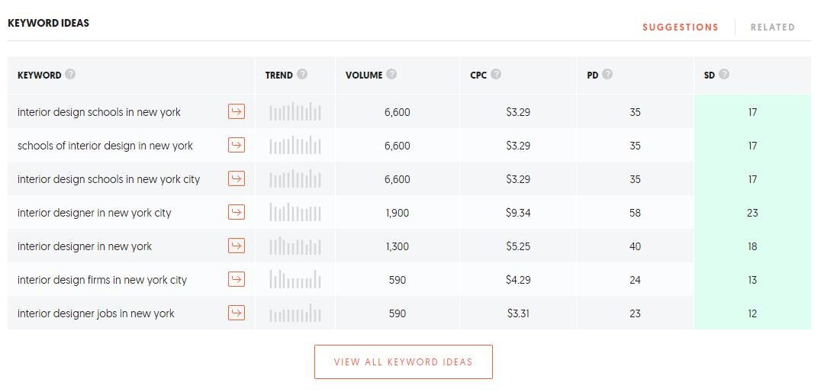Click arrow icon next to 'interior designer in new york'
Image resolution: width=824 pixels, height=392 pixels.
tap(237, 246)
